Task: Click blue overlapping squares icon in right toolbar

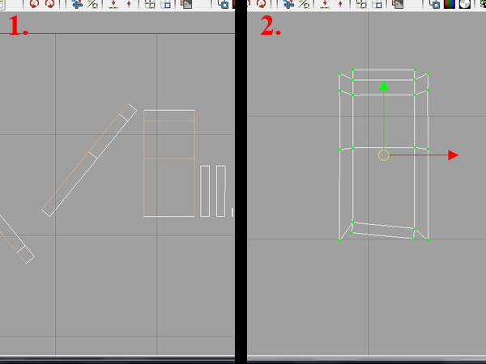Action: 434,4
